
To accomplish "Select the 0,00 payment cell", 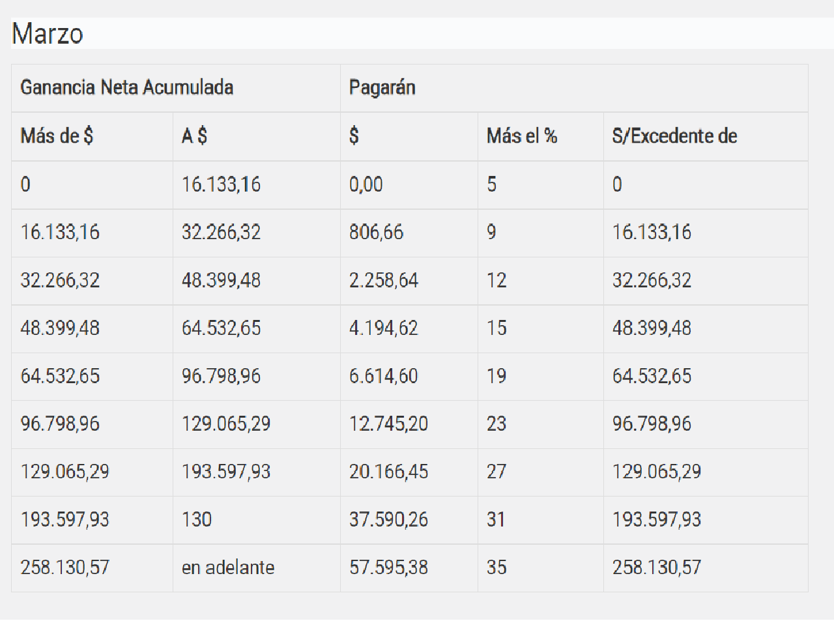I will tap(366, 184).
